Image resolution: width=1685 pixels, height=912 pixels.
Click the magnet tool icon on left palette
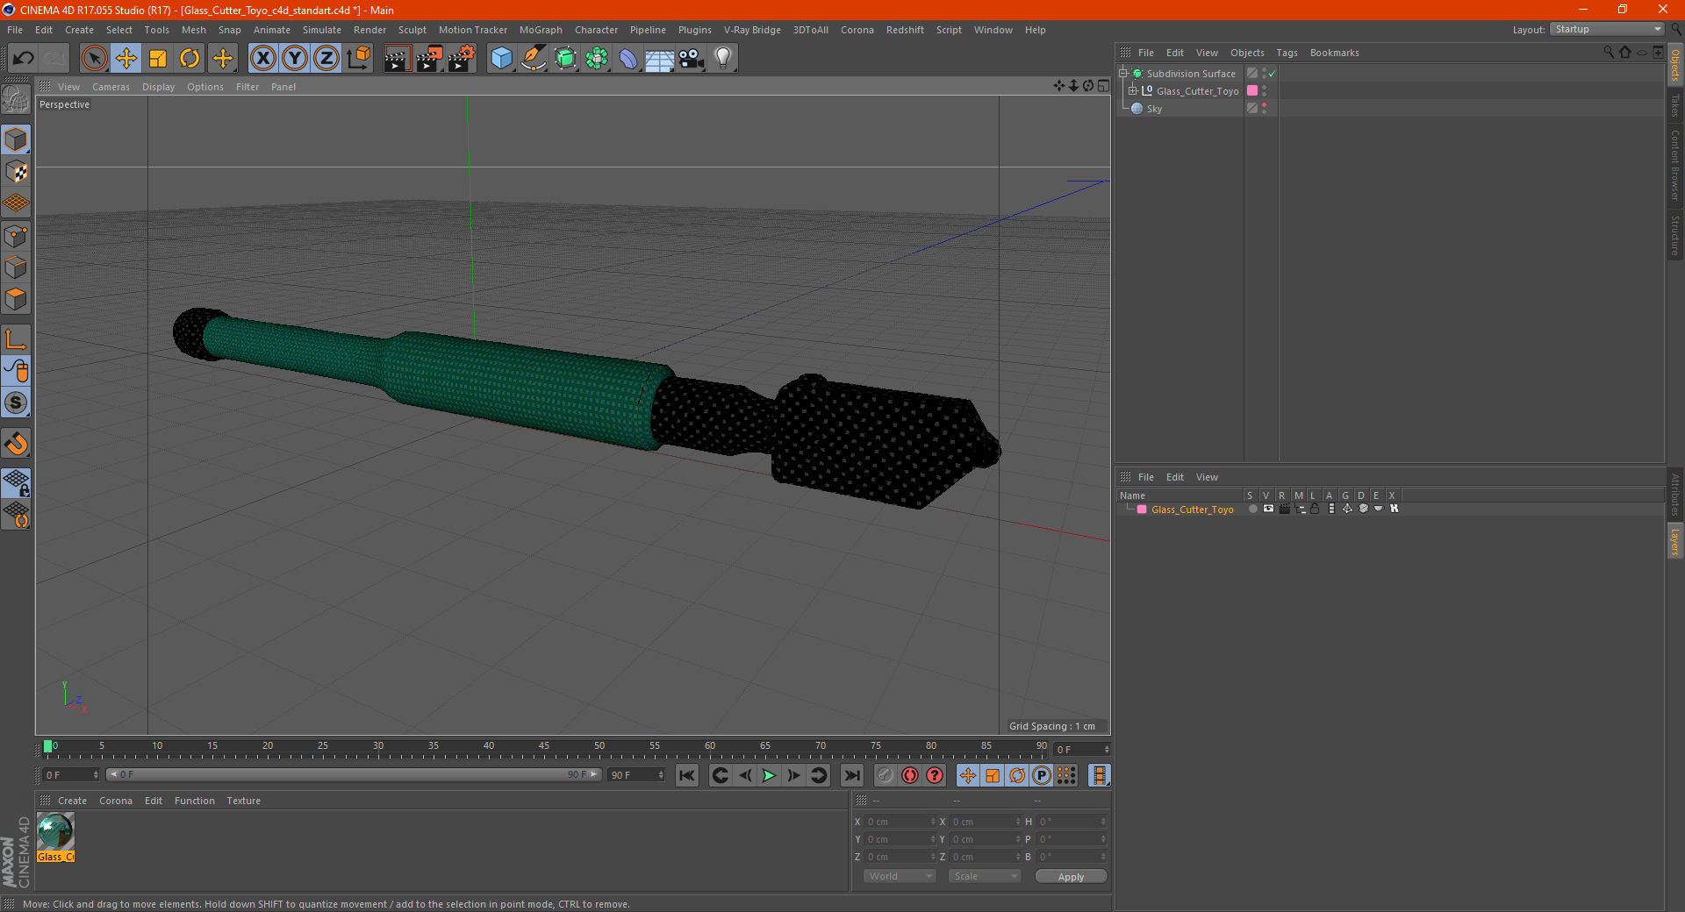point(16,444)
